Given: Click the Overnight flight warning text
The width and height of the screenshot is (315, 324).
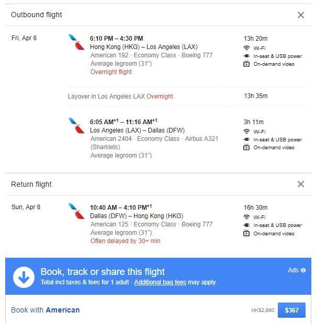Looking at the screenshot, I should pos(111,72).
